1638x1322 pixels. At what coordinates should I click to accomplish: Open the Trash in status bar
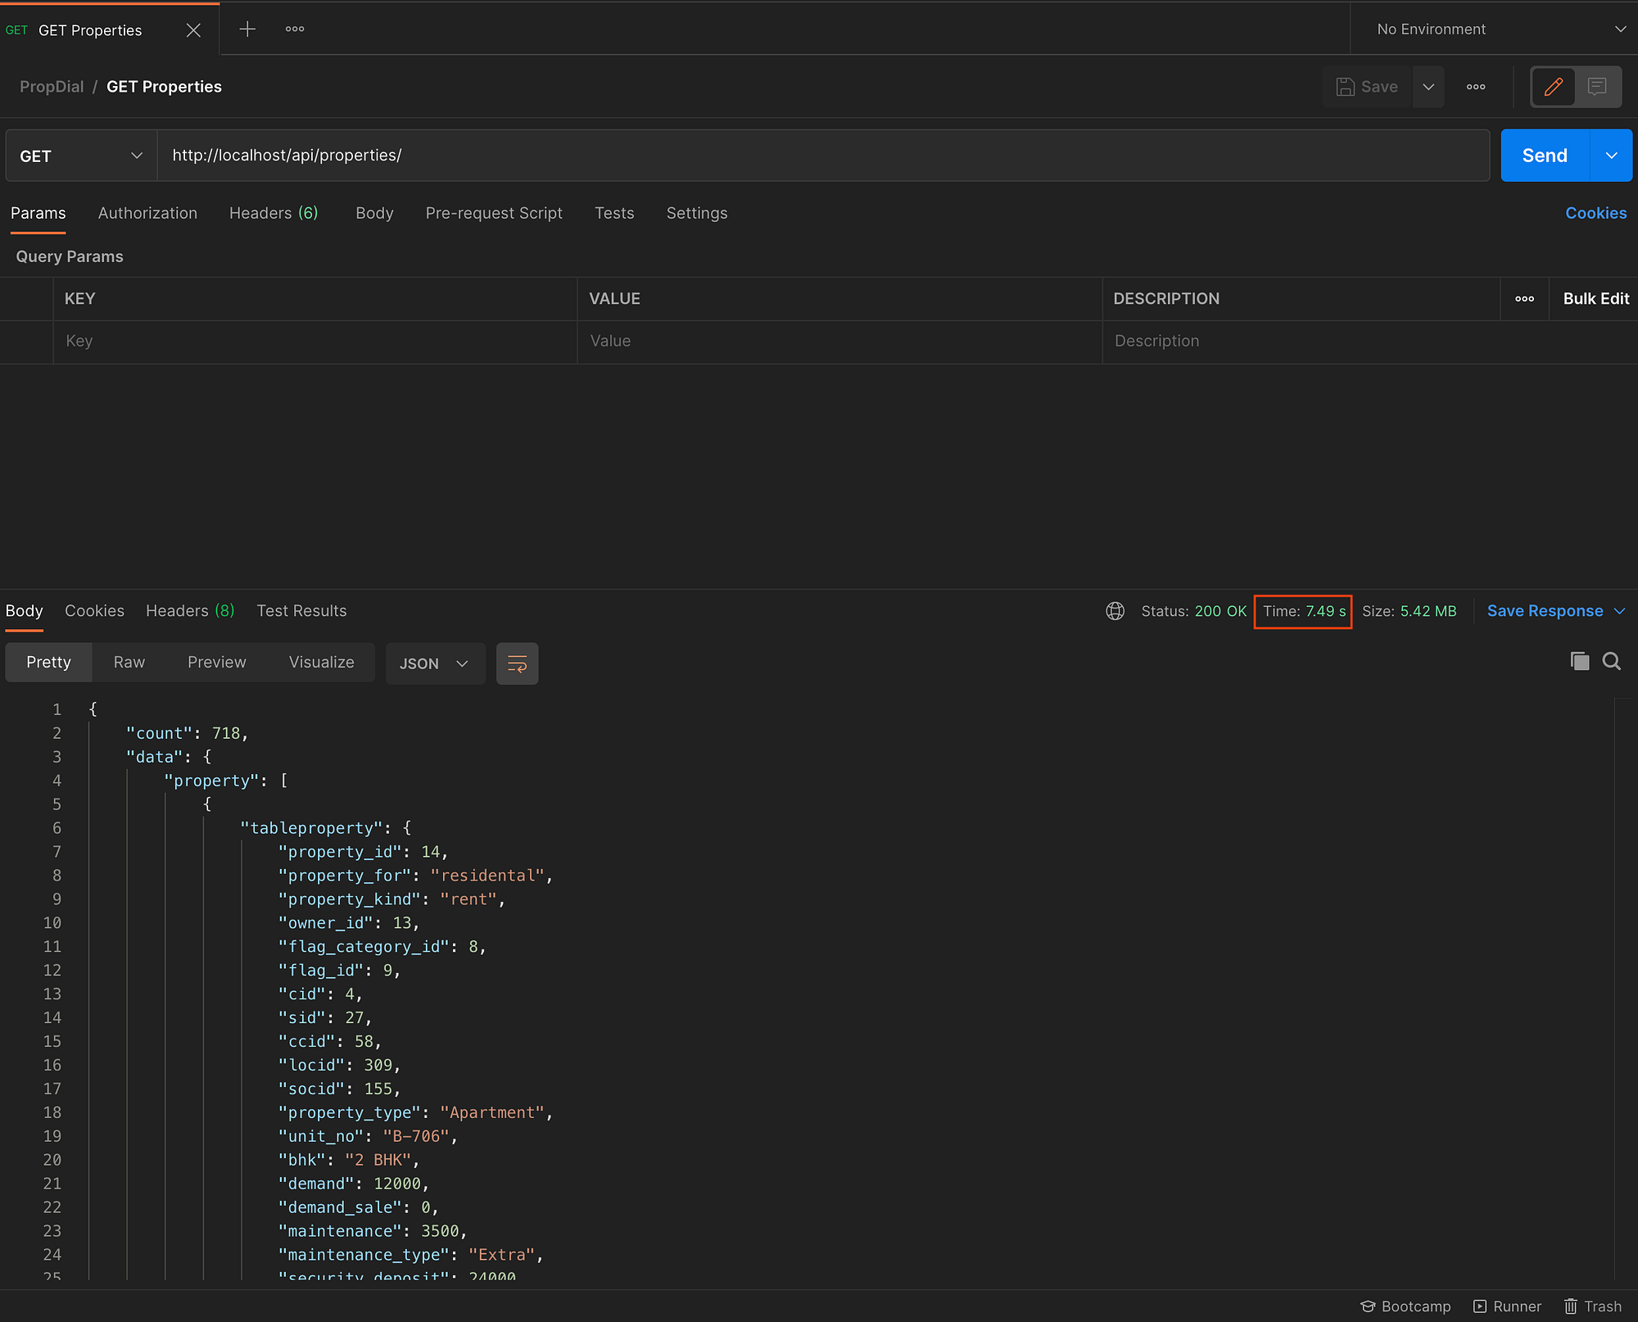tap(1593, 1306)
